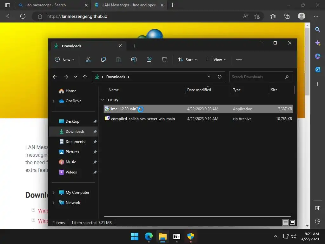Open Videos in navigation pane
This screenshot has width=325, height=244.
point(71,172)
